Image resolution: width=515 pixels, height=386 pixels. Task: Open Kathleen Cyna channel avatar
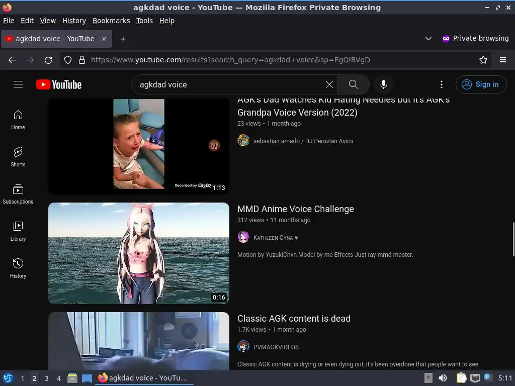click(x=243, y=237)
